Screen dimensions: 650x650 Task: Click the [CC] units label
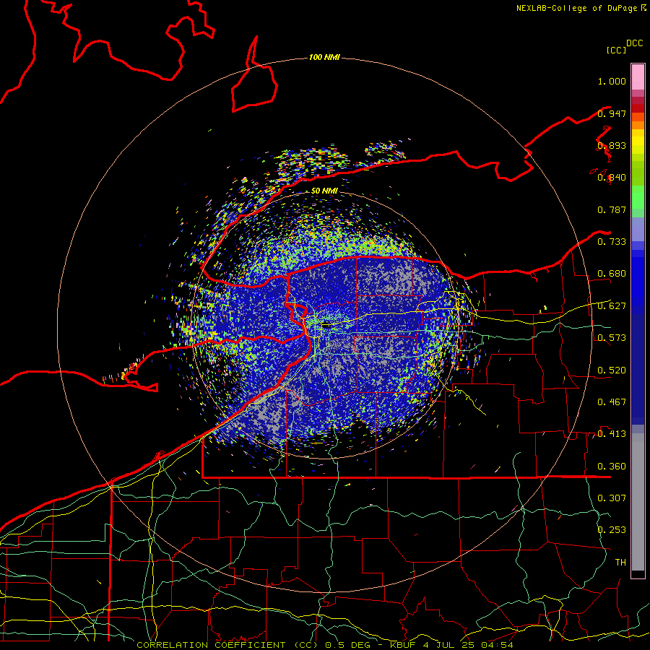point(617,50)
